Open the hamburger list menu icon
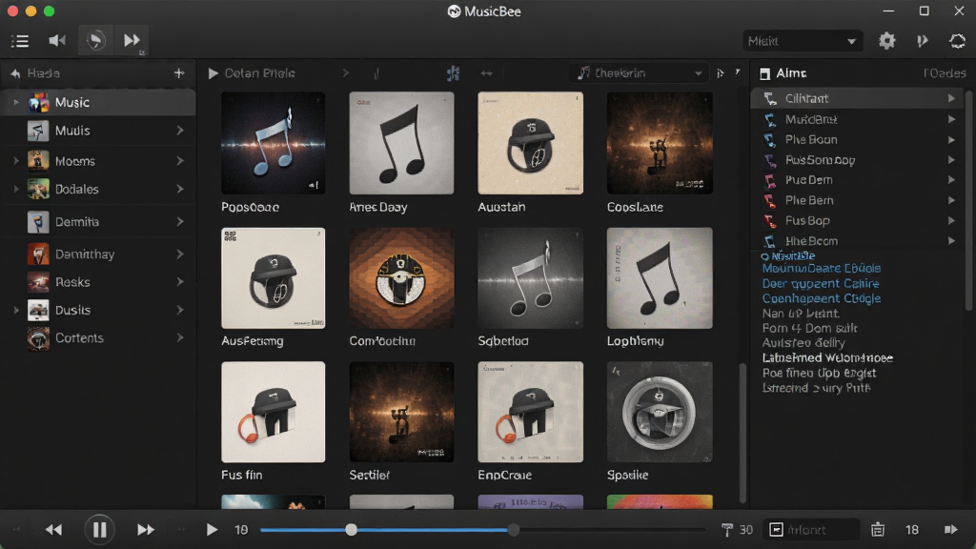Screen dimensions: 976x549 [x=20, y=41]
